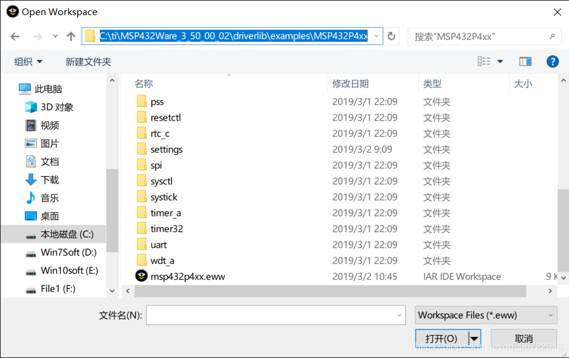Go forward with the right arrow button
Screen dimensions: 569x358
[38, 36]
